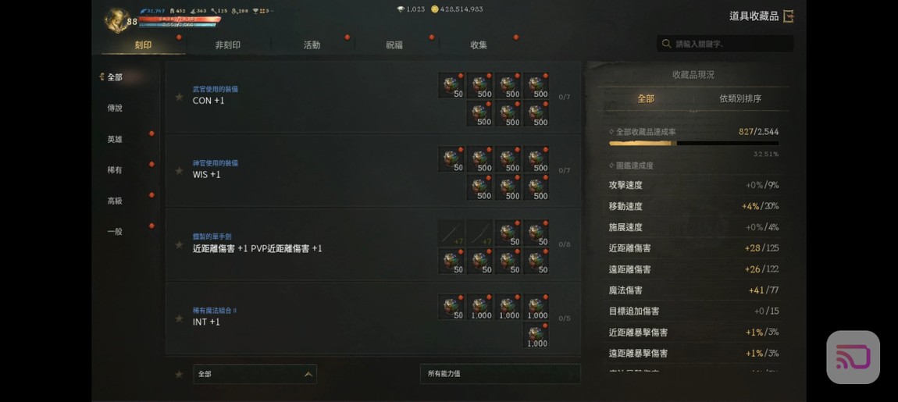Select first item box in CON +1 row
The width and height of the screenshot is (898, 402).
point(451,85)
